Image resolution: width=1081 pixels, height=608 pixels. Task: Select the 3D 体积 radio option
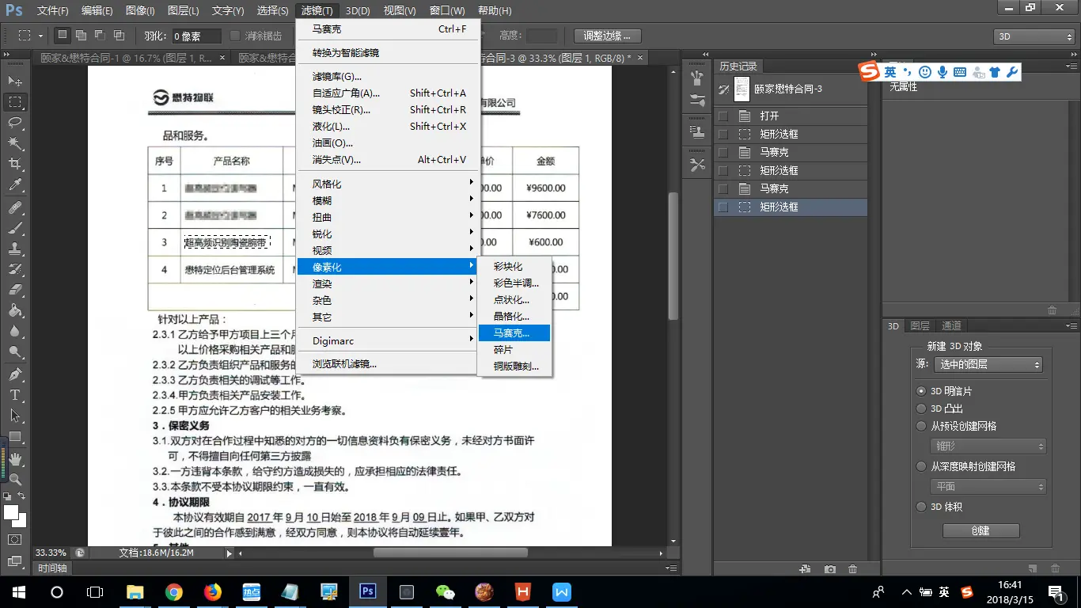[920, 507]
